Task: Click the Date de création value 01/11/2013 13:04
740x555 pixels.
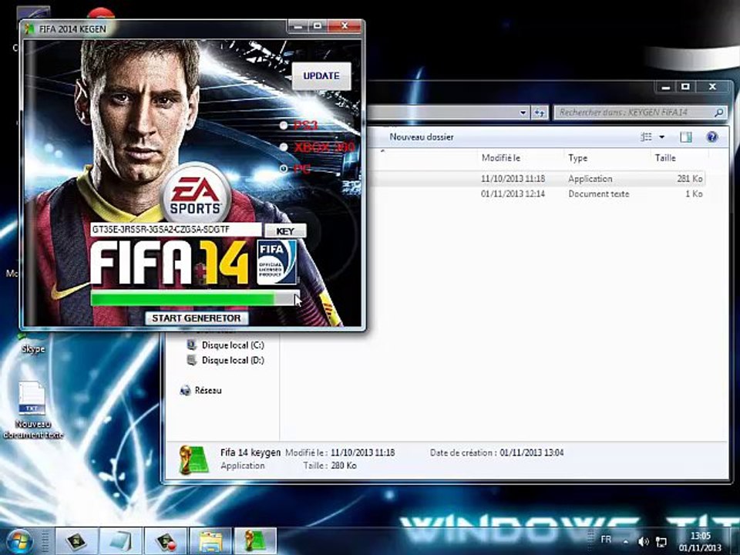Action: click(x=531, y=452)
